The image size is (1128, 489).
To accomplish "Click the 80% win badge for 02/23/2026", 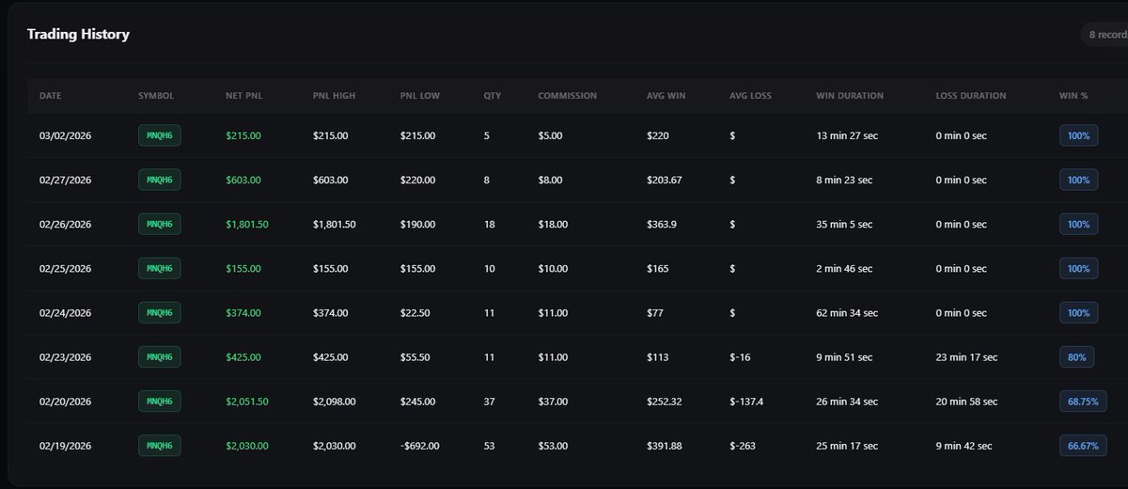I will pos(1077,357).
